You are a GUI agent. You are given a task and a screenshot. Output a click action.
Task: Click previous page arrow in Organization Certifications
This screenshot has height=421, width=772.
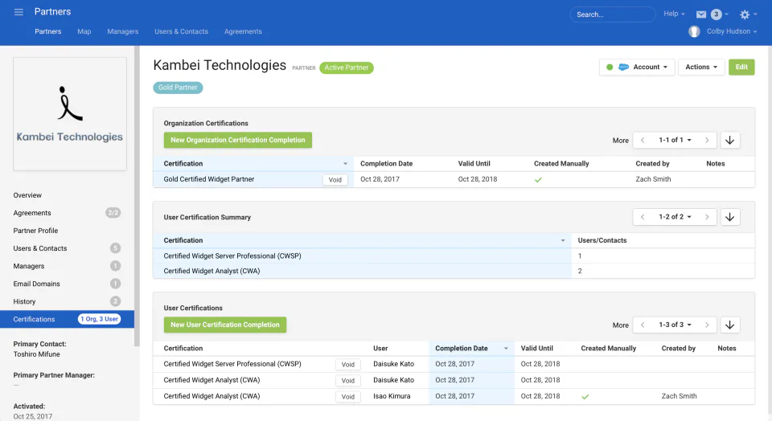643,140
